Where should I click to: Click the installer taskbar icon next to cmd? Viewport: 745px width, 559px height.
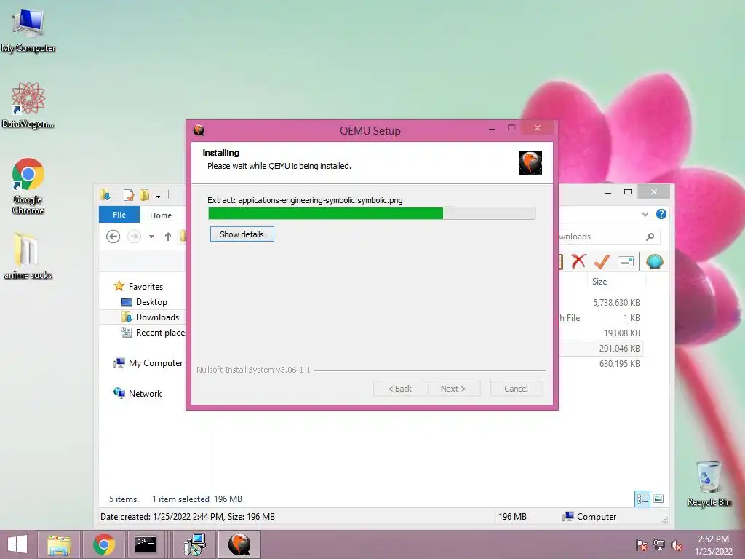coord(194,544)
